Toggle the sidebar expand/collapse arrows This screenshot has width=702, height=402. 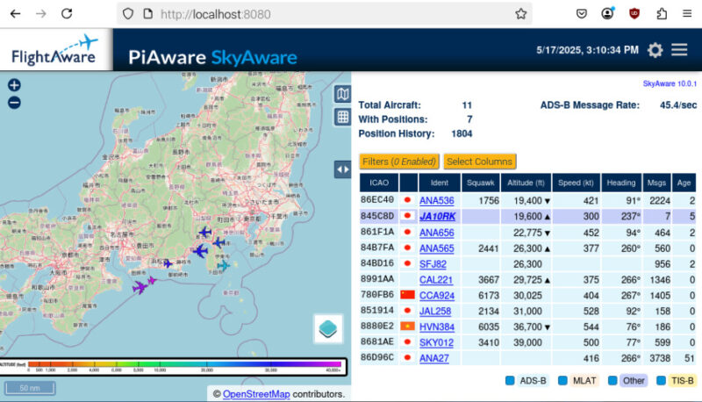(x=342, y=169)
